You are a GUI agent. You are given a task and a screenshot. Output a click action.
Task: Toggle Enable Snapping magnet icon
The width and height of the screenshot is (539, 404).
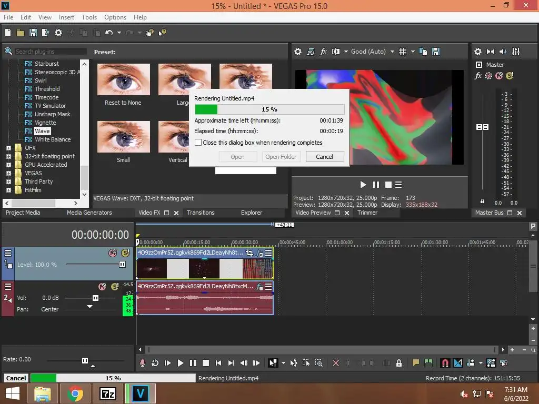(445, 363)
